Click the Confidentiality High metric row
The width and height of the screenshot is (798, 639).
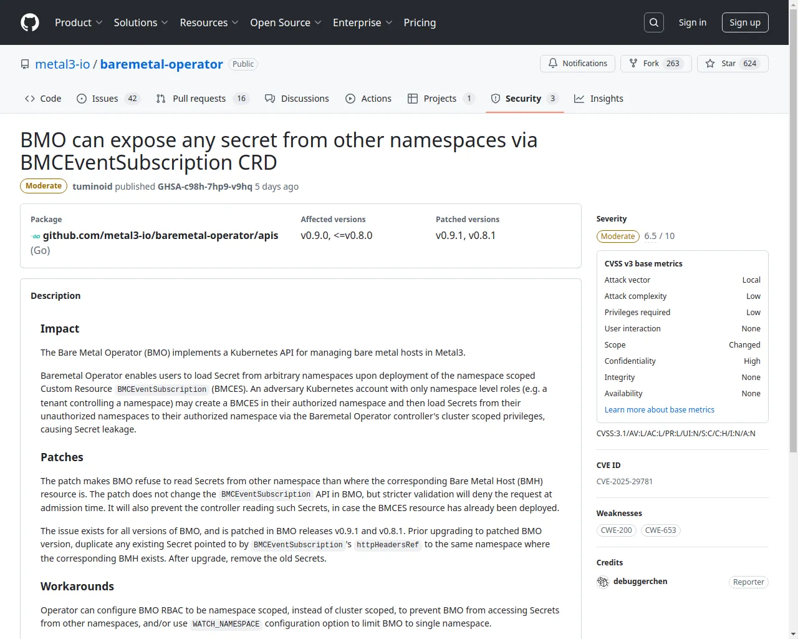(683, 361)
